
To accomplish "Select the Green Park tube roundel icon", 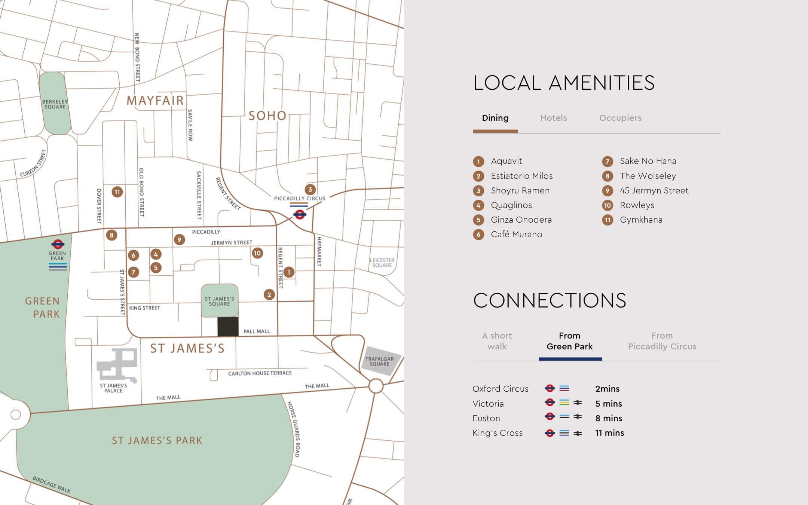I will coord(58,244).
